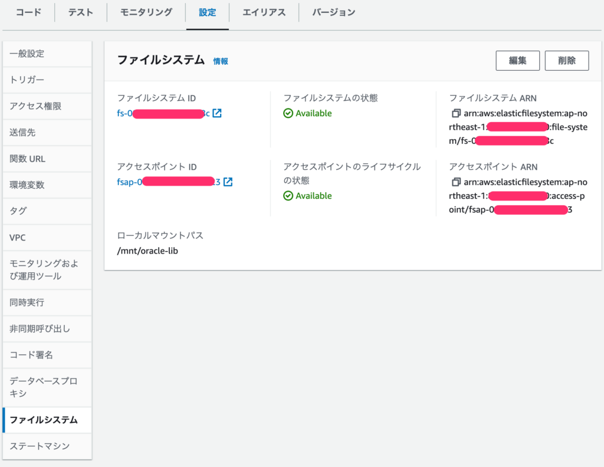This screenshot has height=467, width=604.
Task: Click the file system ARN text
Action: coord(518,127)
